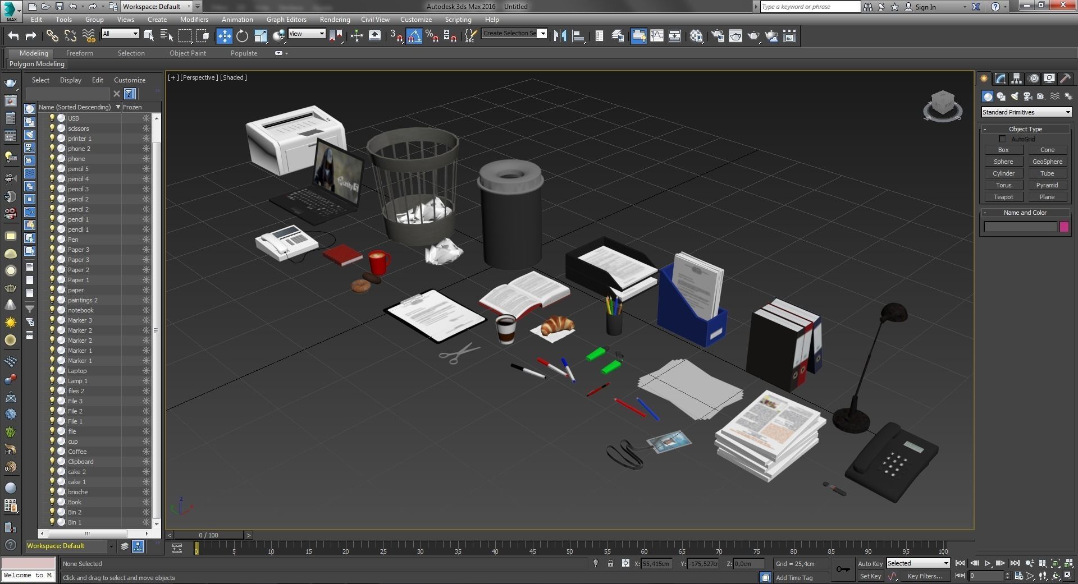
Task: Activate the Select and Move tool
Action: point(224,36)
